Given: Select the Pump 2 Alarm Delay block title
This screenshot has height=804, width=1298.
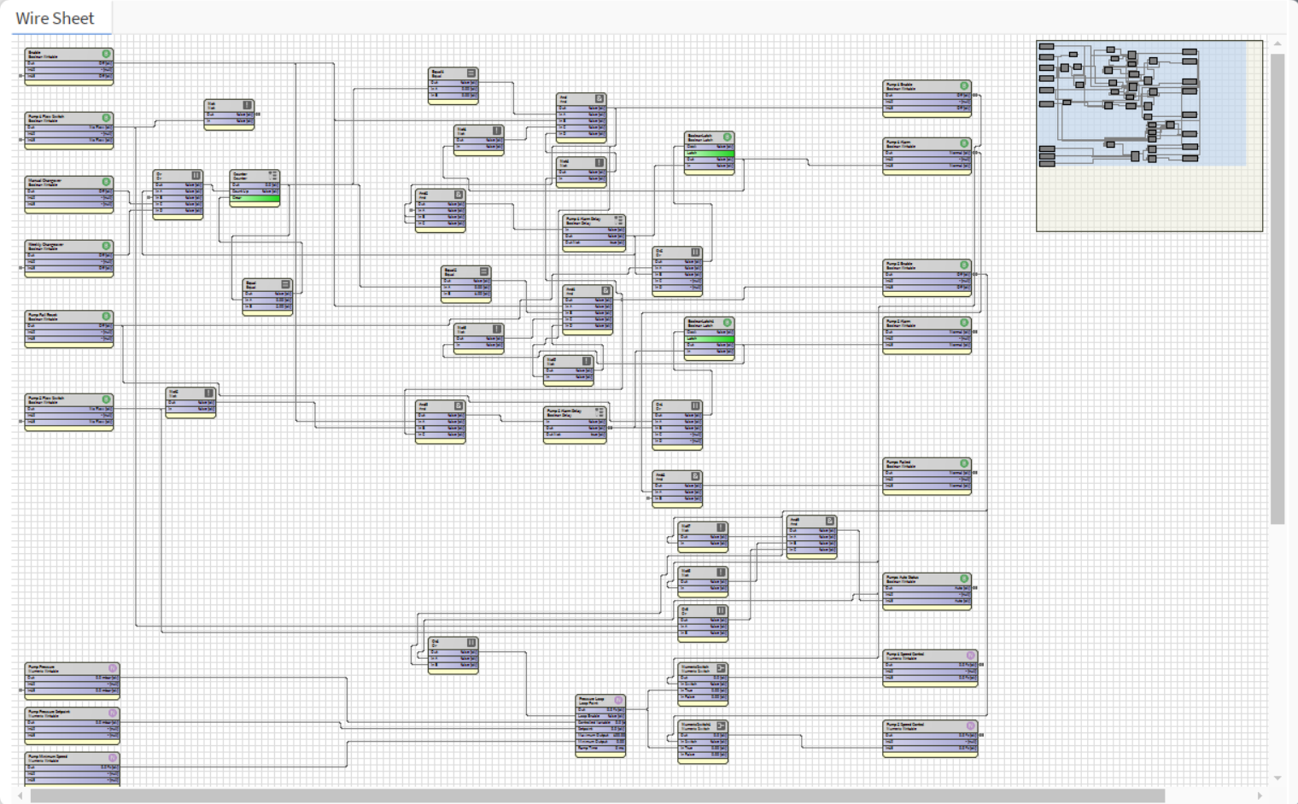Looking at the screenshot, I should click(564, 411).
